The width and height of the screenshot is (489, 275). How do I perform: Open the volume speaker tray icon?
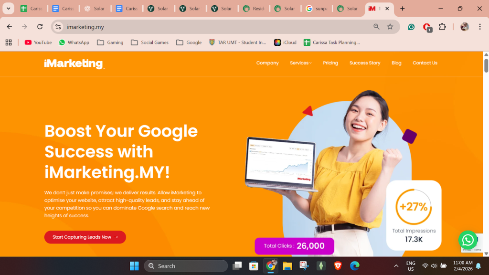[x=434, y=266]
